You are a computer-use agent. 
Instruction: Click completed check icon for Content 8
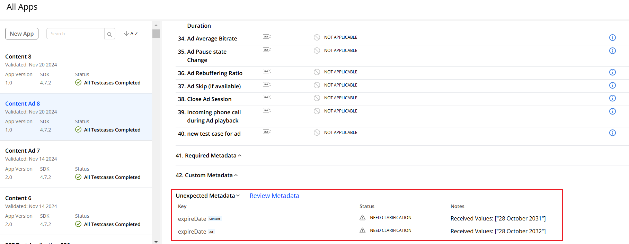(x=78, y=82)
